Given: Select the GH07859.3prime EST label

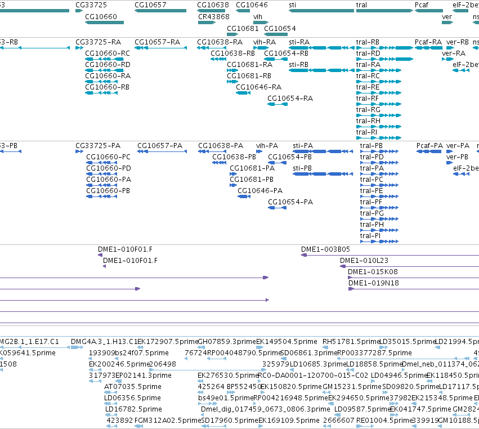Looking at the screenshot, I should tap(227, 341).
